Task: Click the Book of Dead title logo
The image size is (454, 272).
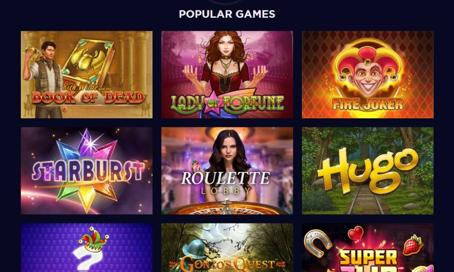Action: 89,95
